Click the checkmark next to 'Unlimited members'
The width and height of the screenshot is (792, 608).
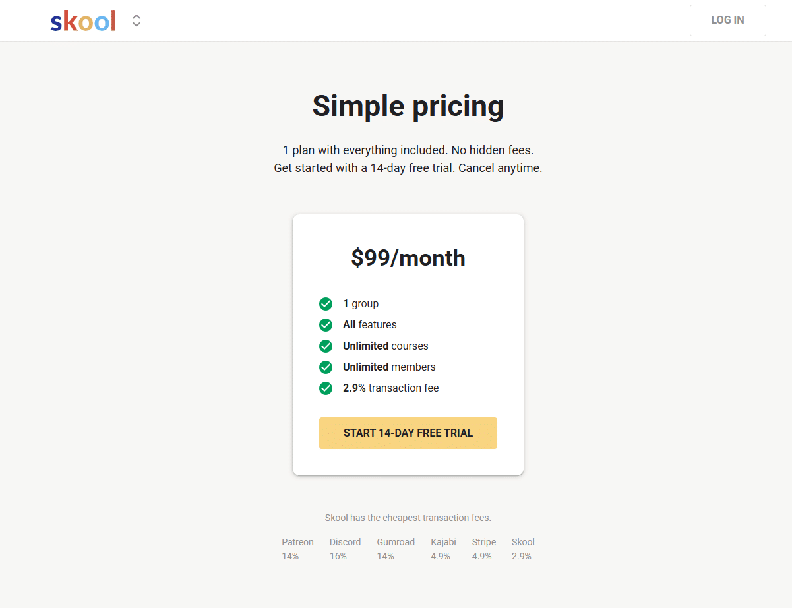click(326, 367)
